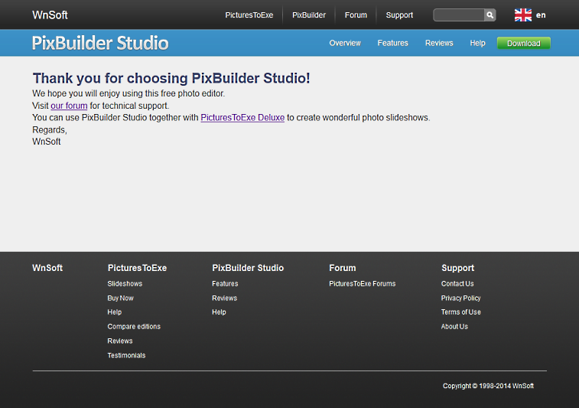Viewport: 579px width, 408px height.
Task: Open PicturesToExe in top navigation
Action: [249, 15]
